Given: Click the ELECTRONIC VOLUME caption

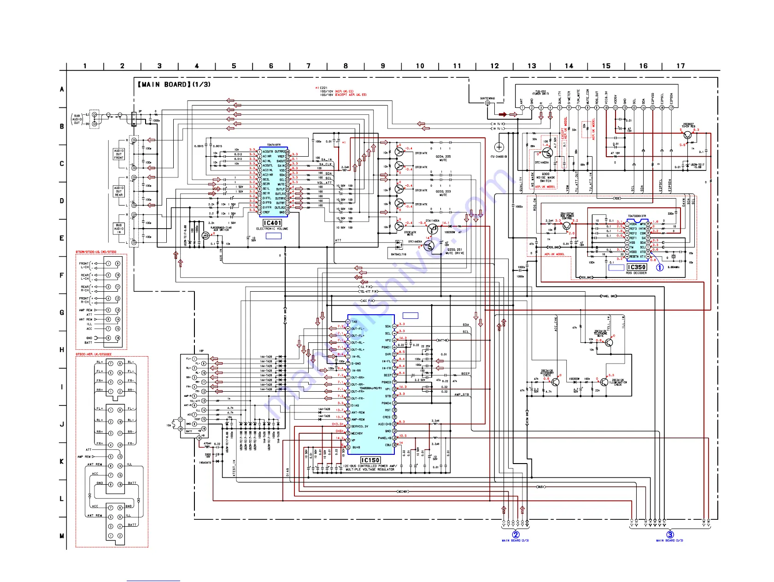Looking at the screenshot, I should 272,229.
